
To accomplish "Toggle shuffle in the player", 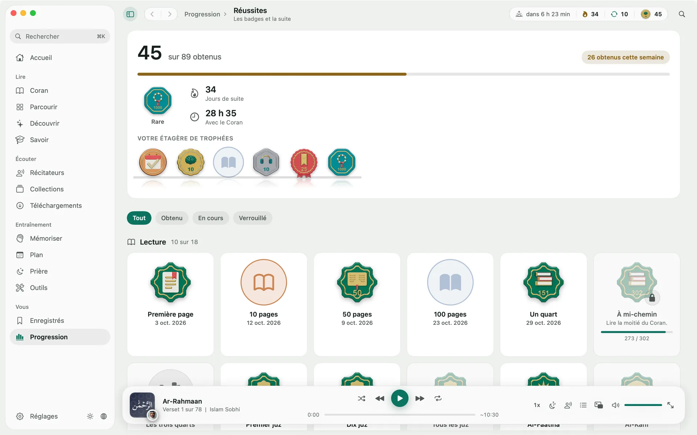I will click(x=362, y=398).
